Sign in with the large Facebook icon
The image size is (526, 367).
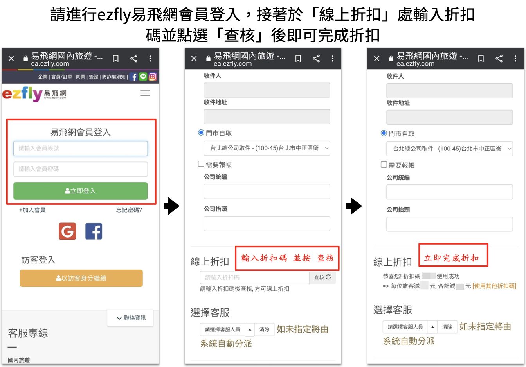pyautogui.click(x=94, y=231)
